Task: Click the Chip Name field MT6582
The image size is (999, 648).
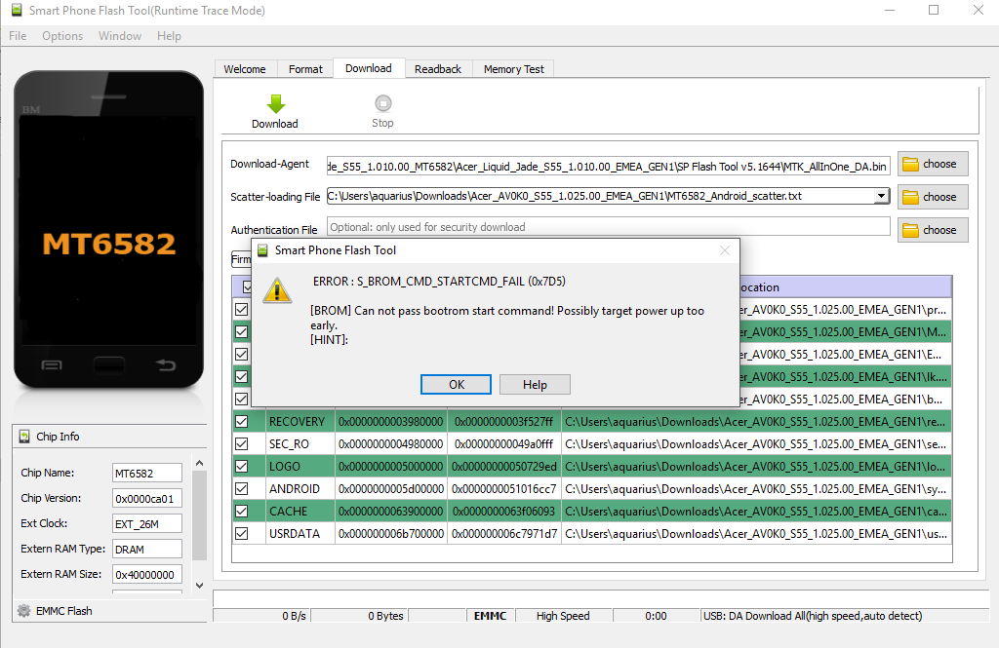Action: click(147, 473)
